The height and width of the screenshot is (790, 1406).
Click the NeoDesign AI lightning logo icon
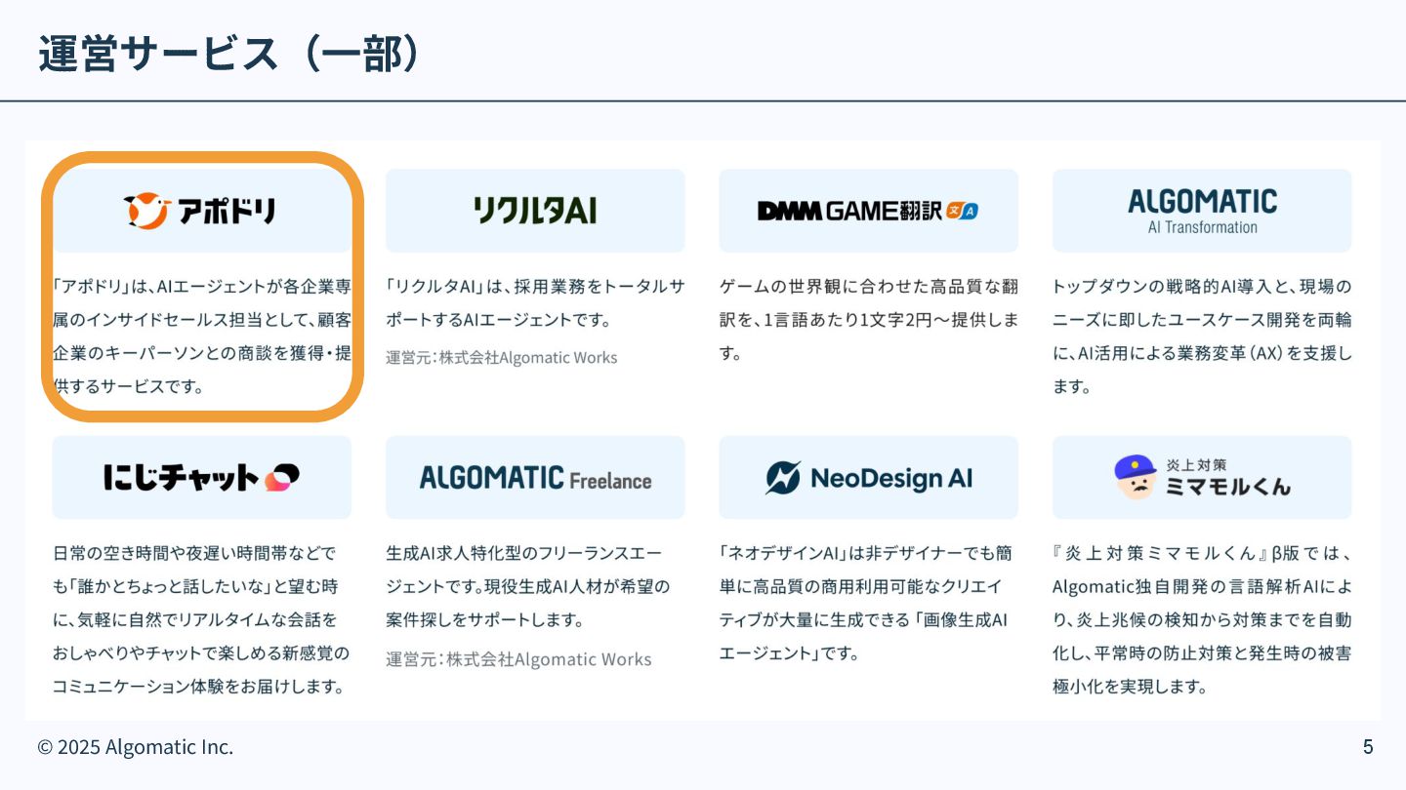tap(783, 478)
